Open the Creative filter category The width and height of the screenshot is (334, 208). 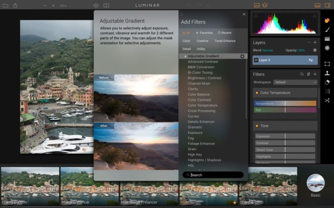[x=202, y=41]
